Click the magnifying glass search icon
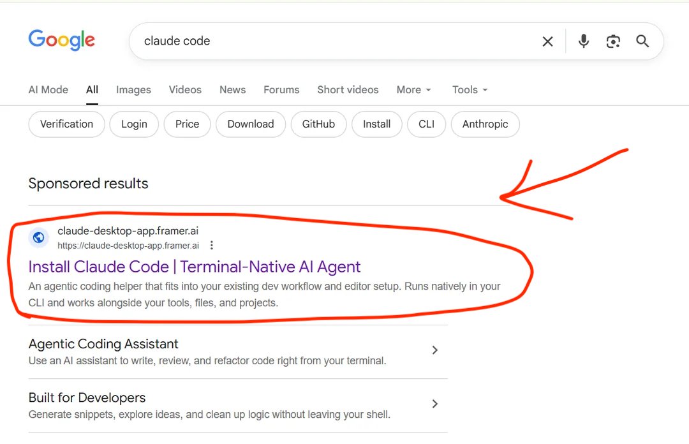Screen dimensions: 689x444 [x=642, y=41]
